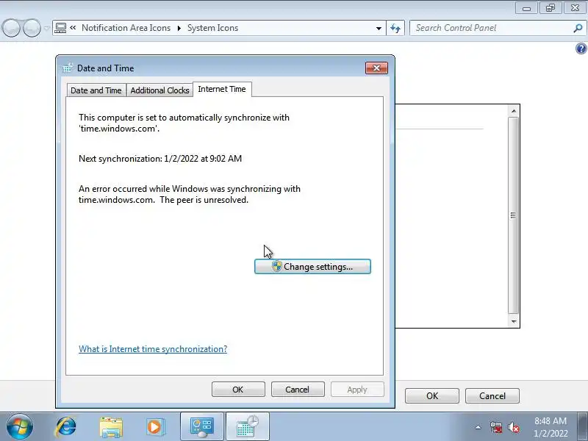This screenshot has height=441, width=588.
Task: Restore down the Control Panel window
Action: click(551, 8)
